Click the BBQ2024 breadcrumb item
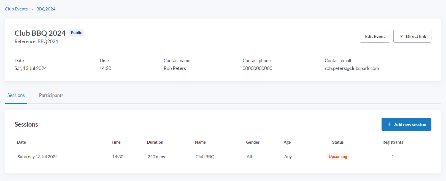 46,9
